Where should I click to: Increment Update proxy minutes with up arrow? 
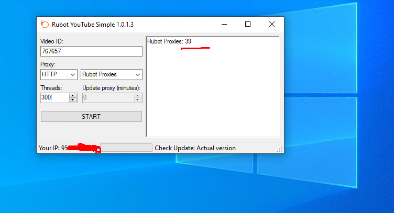click(x=138, y=95)
